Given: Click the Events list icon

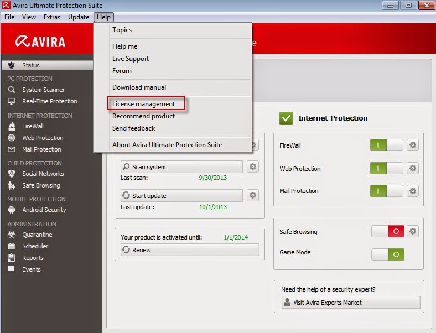Looking at the screenshot, I should 12,269.
